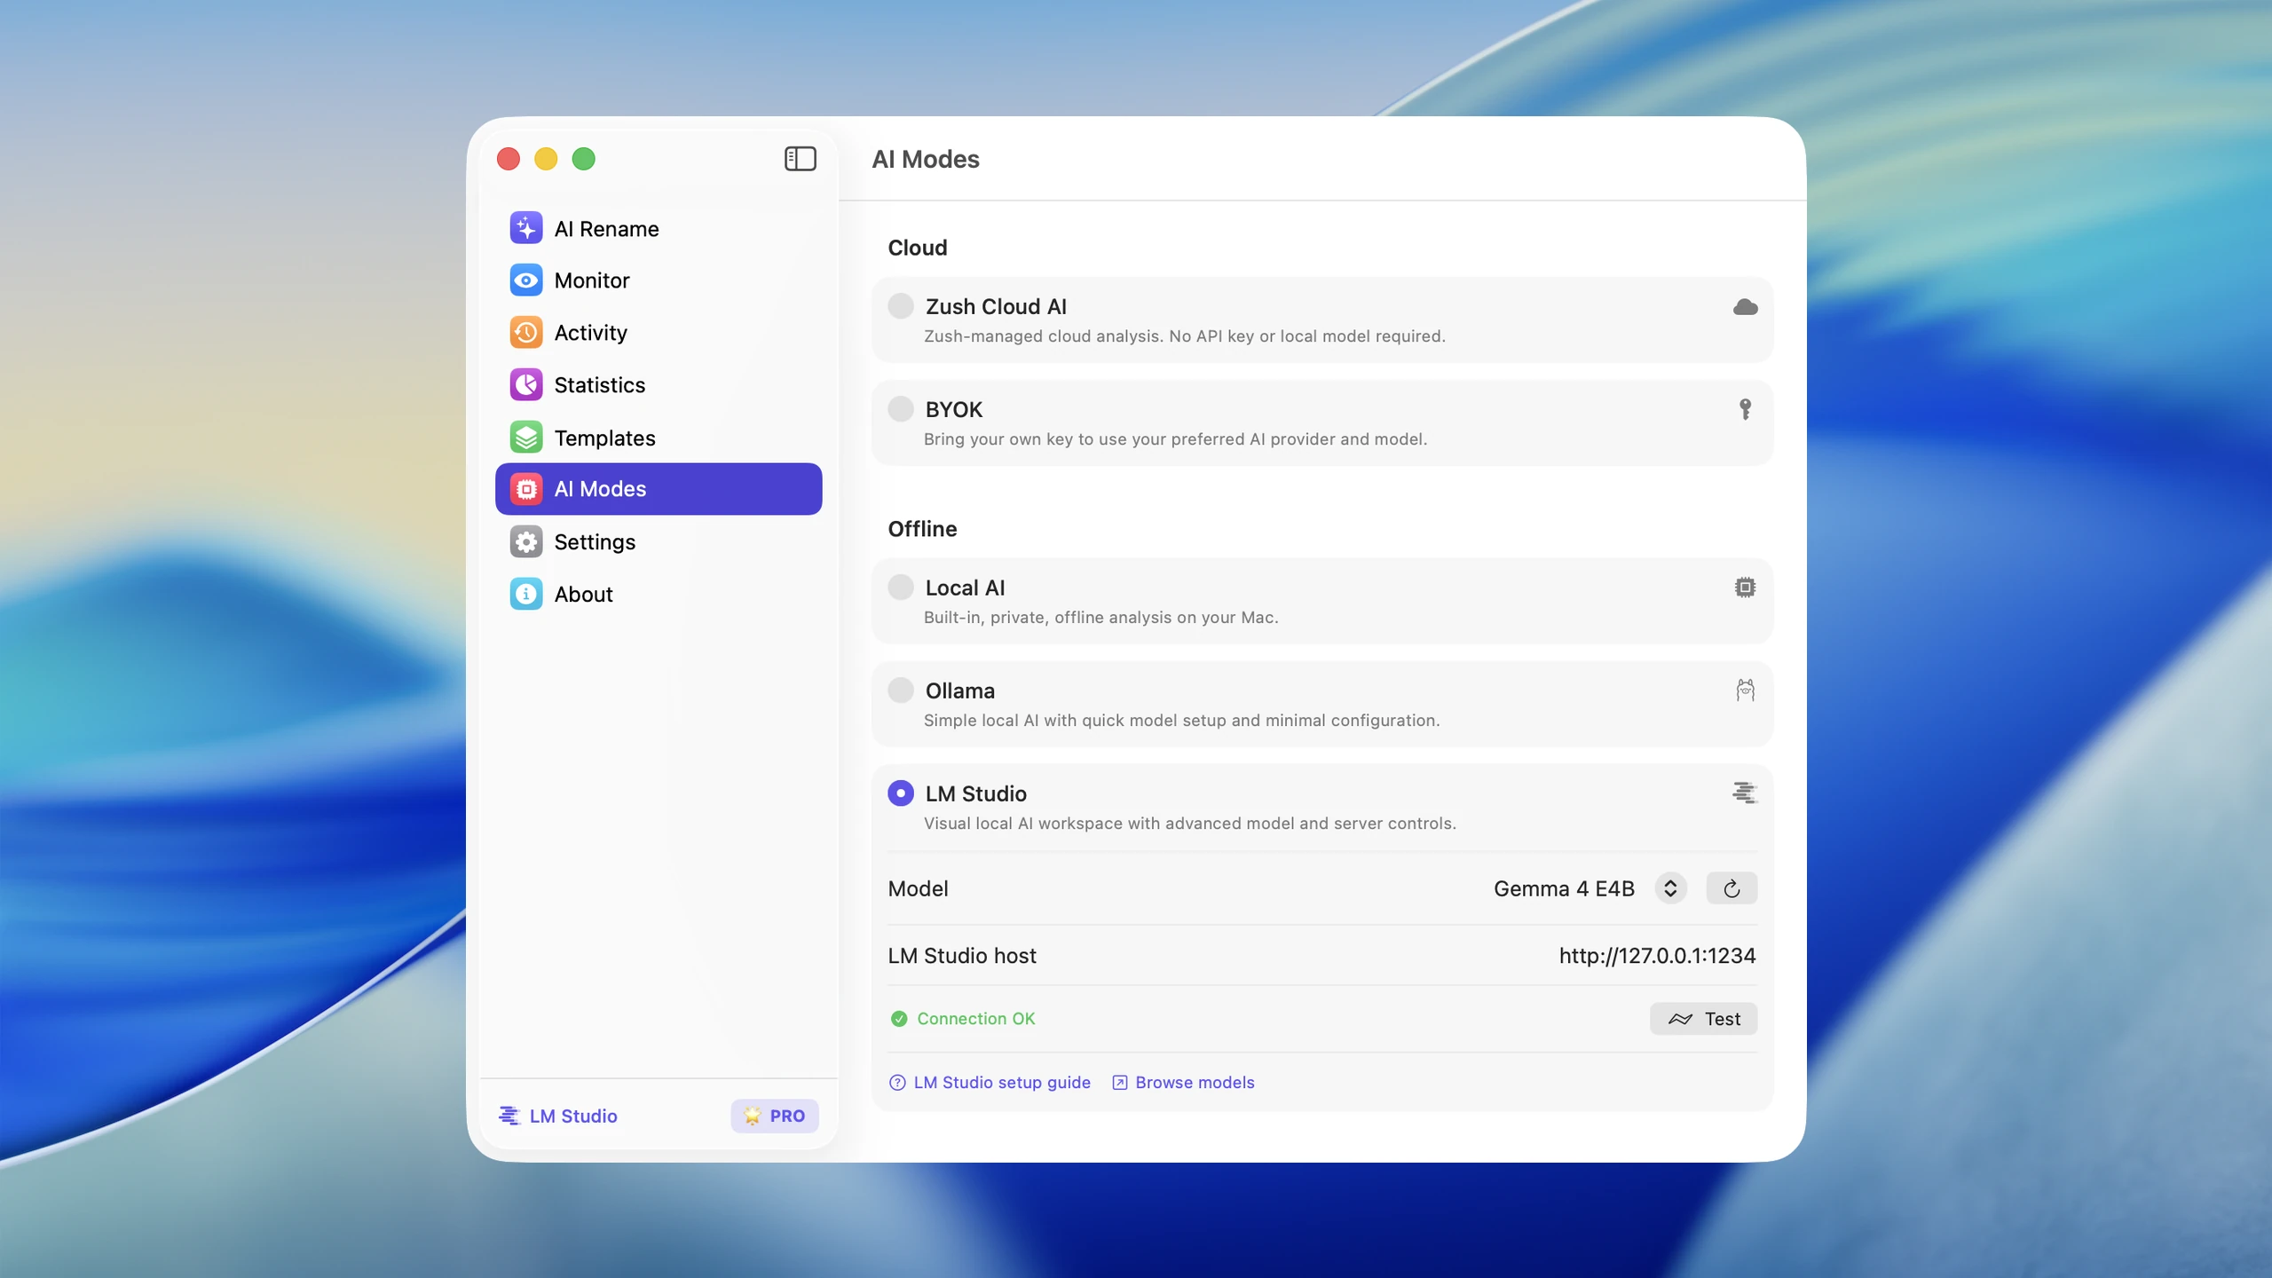
Task: Click the BYOK description text
Action: [1175, 439]
